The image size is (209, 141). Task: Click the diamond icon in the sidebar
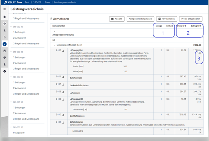click(x=4, y=57)
